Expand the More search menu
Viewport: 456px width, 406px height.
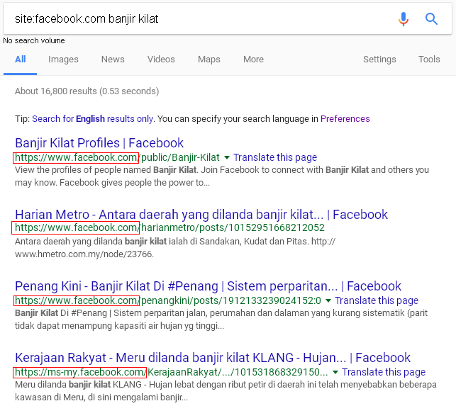(254, 60)
